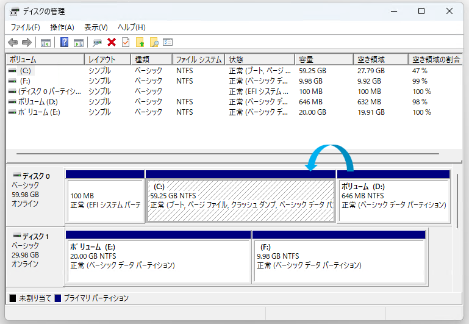Select the (F:) 9.98 GB partition block
Viewport: 469px width, 324px height.
coord(339,257)
